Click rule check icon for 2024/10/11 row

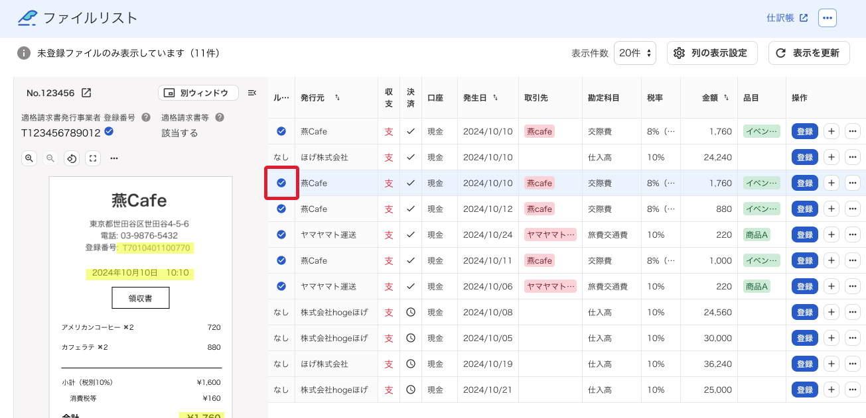pyautogui.click(x=281, y=260)
